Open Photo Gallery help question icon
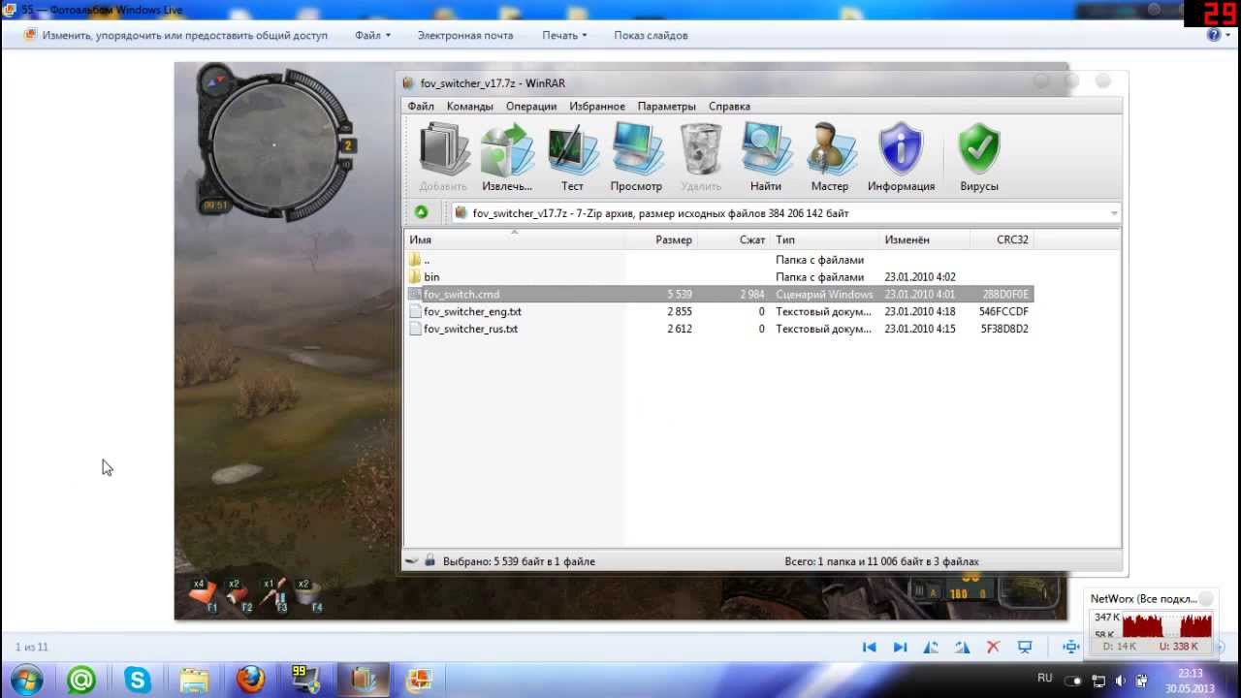The image size is (1241, 698). pyautogui.click(x=1213, y=35)
